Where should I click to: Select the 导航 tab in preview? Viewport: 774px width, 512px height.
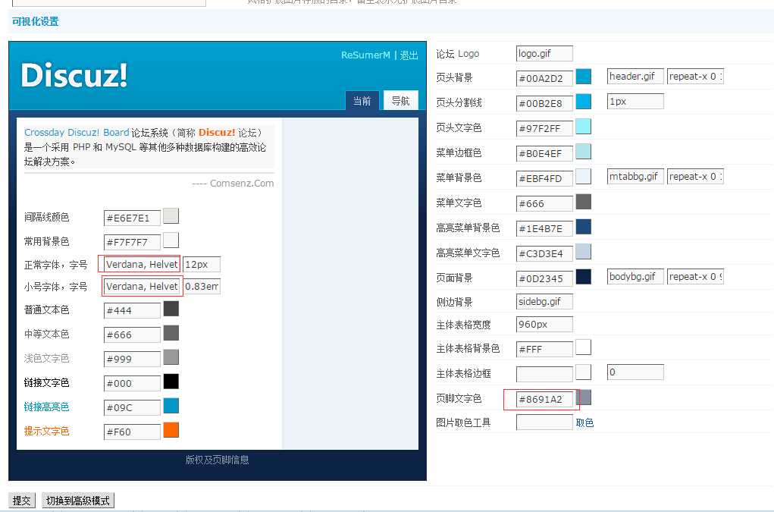(x=401, y=101)
